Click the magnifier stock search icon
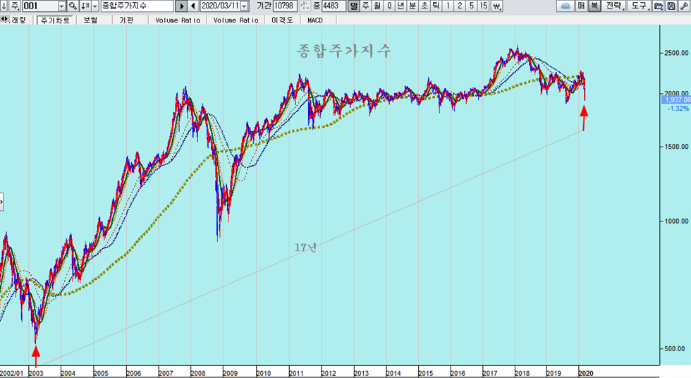 [73, 6]
